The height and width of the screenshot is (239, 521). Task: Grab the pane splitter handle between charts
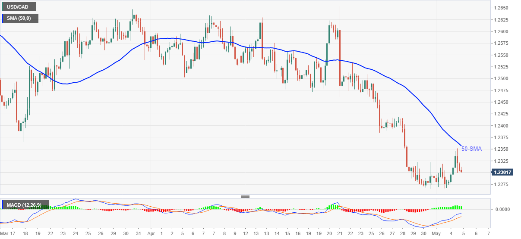tap(245, 196)
